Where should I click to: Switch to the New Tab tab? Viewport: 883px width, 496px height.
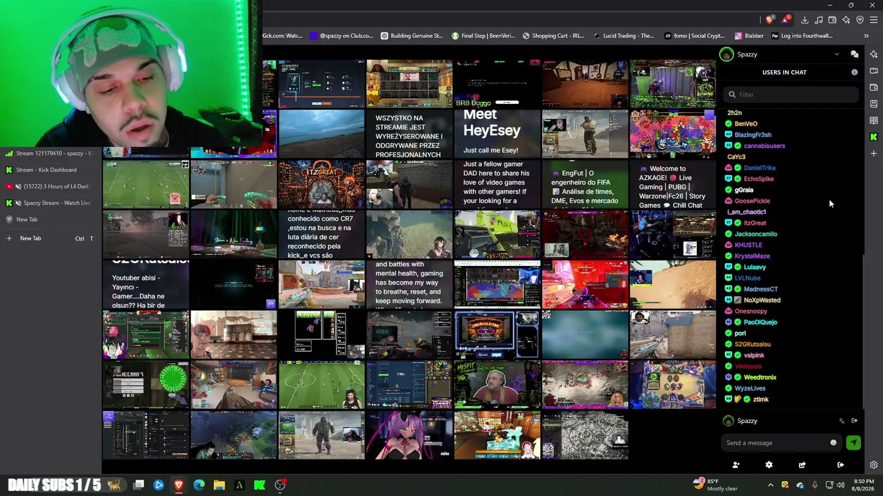click(x=50, y=219)
